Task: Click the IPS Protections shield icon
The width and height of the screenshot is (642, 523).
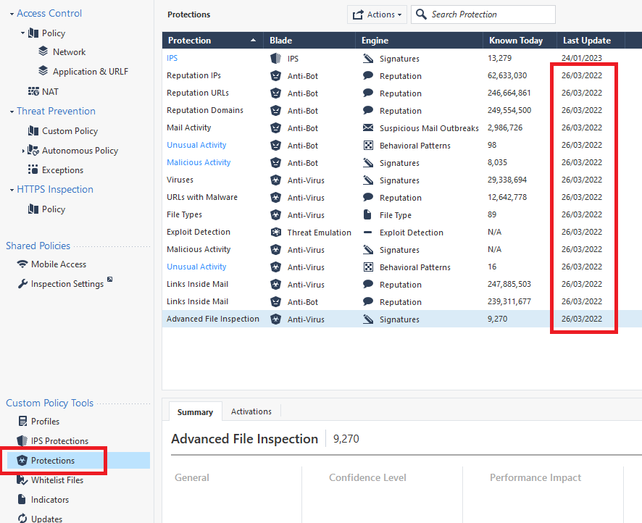Action: 22,440
